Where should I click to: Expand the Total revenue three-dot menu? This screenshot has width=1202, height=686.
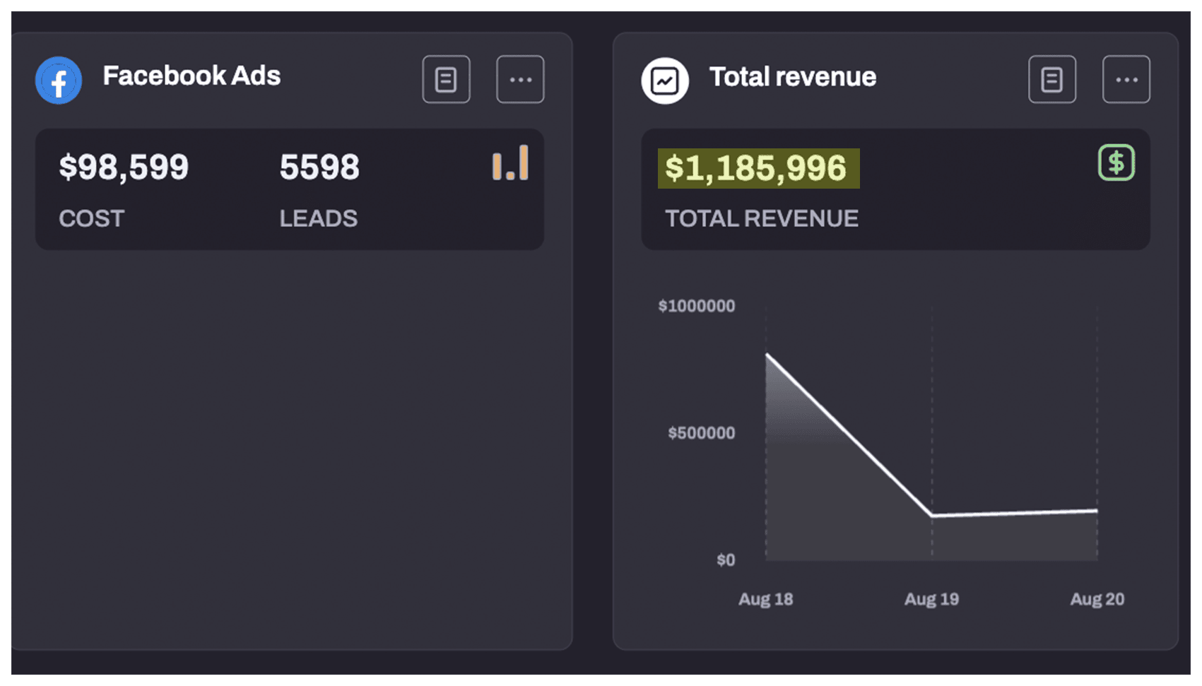1126,79
